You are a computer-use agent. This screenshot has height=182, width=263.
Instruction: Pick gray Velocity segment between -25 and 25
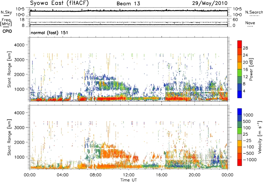[240, 137]
